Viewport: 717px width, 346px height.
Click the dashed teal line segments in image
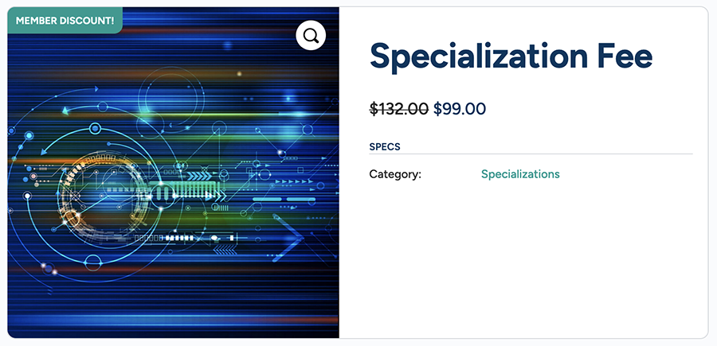point(291,199)
